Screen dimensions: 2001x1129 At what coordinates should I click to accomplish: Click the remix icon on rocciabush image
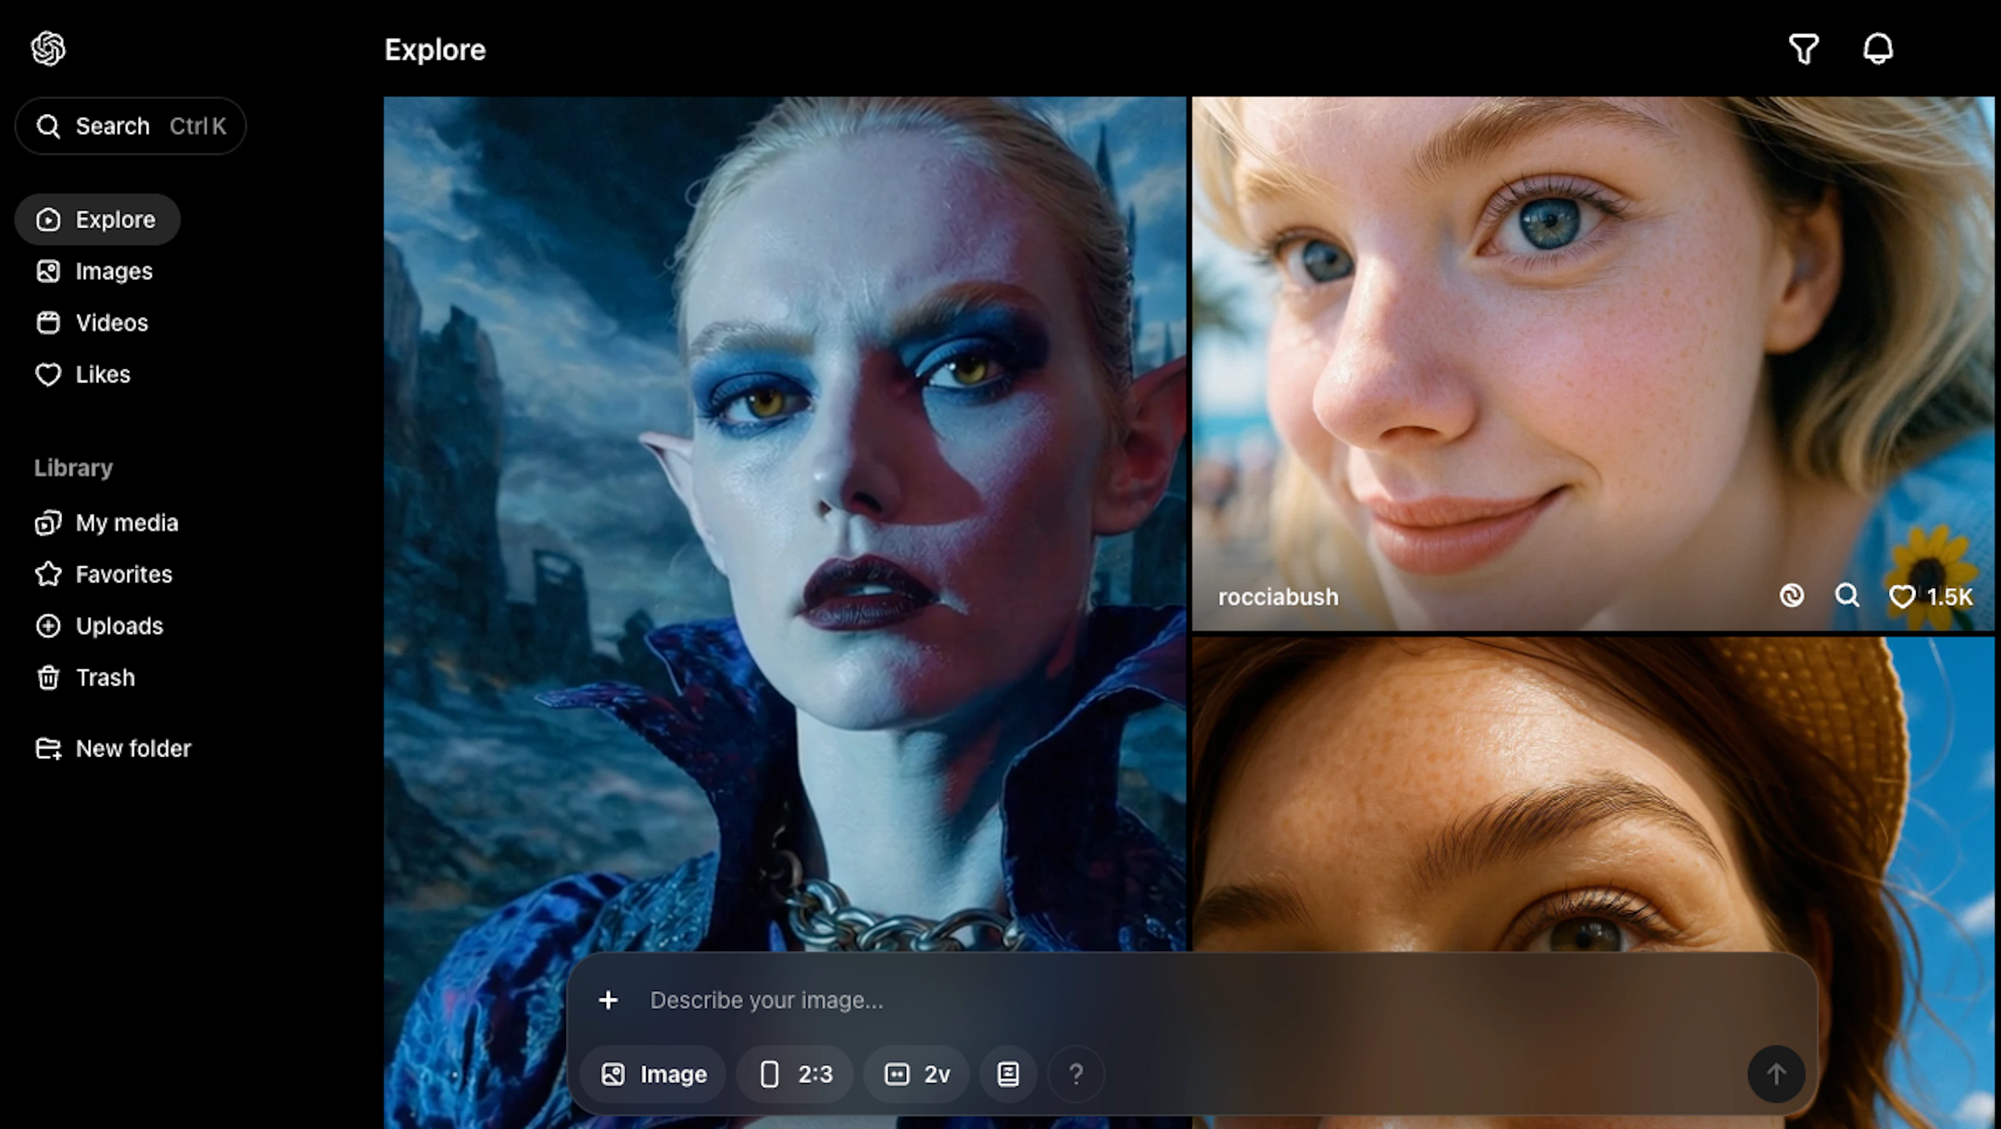point(1792,596)
